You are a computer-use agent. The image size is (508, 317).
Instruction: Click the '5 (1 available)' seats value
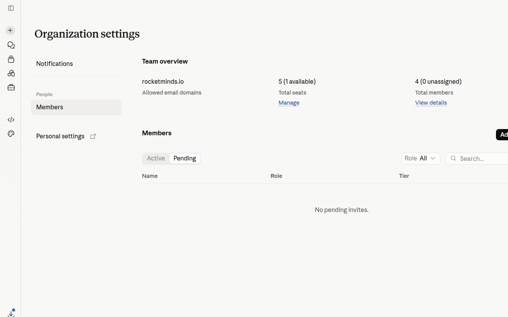click(x=297, y=82)
